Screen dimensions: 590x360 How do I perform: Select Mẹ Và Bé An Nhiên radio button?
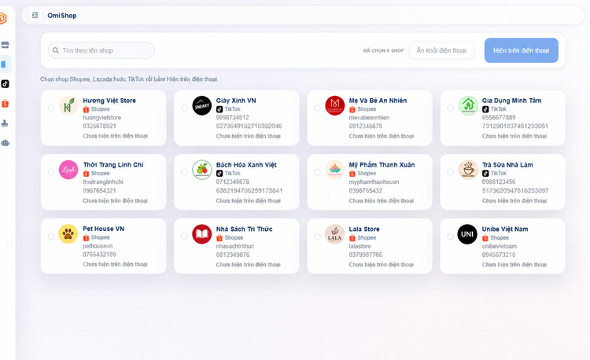pos(317,108)
